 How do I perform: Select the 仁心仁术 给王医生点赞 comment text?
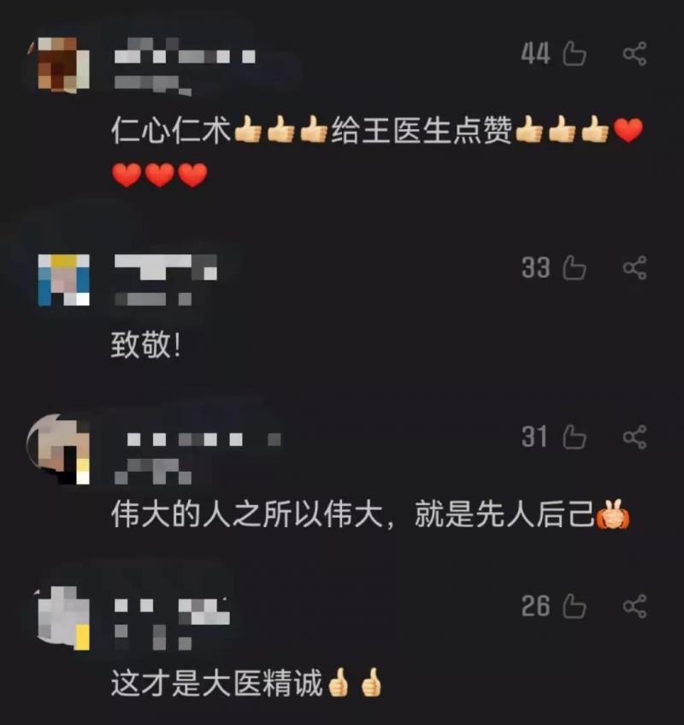[x=377, y=152]
